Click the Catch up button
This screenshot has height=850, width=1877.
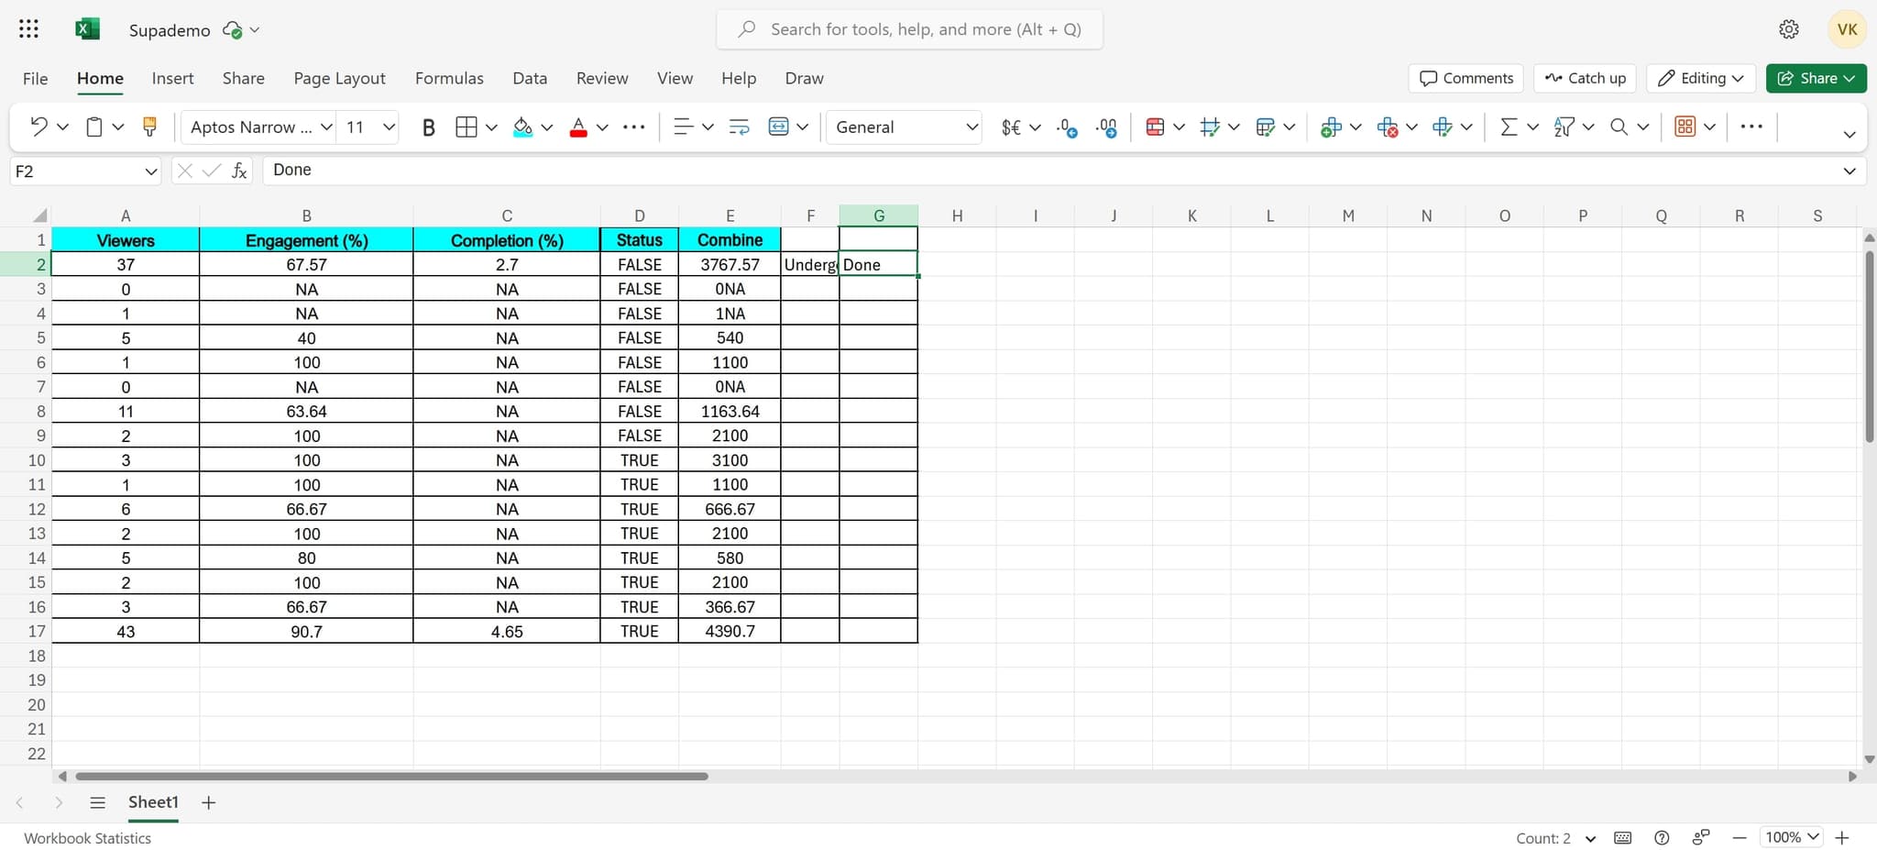tap(1585, 78)
